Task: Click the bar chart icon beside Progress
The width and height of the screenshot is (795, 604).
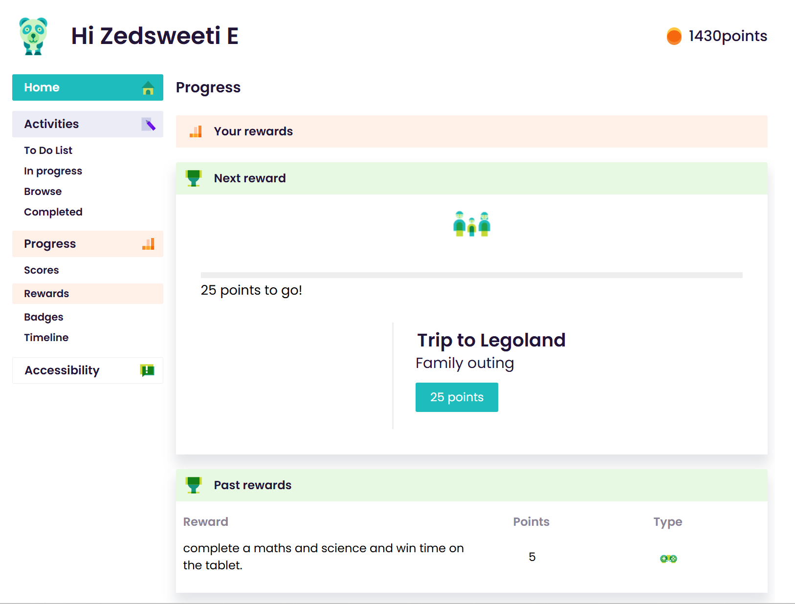Action: coord(148,244)
